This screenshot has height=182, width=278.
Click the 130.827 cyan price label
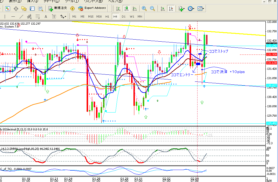tap(272, 85)
